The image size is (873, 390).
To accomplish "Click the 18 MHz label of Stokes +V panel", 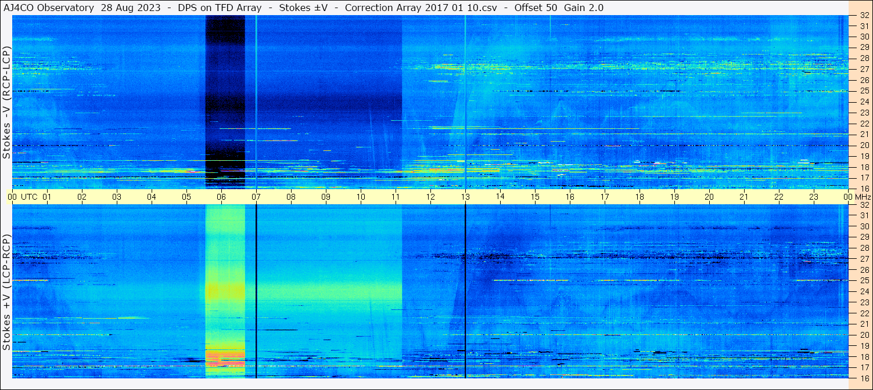I will coord(864,356).
